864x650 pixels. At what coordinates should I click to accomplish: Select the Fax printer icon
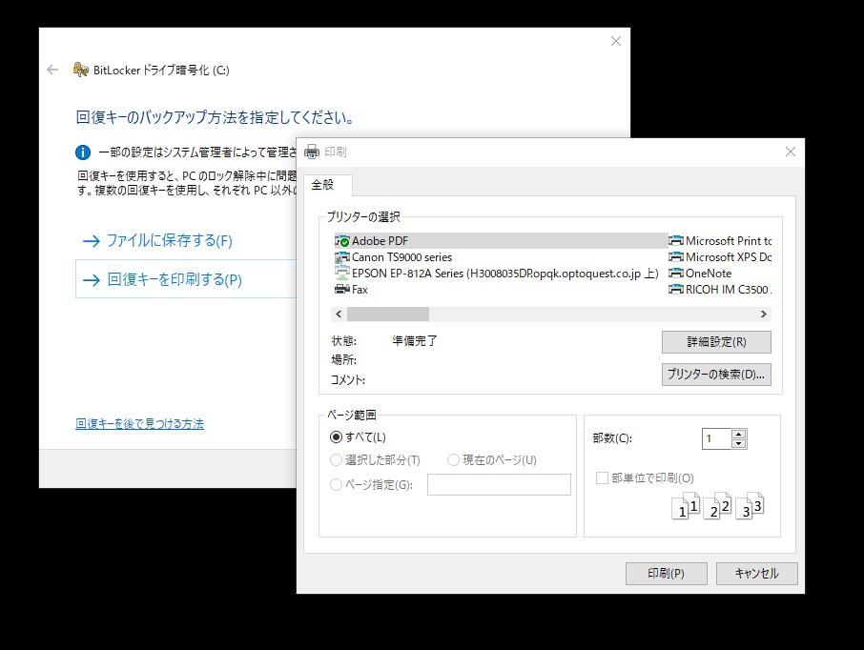click(342, 289)
